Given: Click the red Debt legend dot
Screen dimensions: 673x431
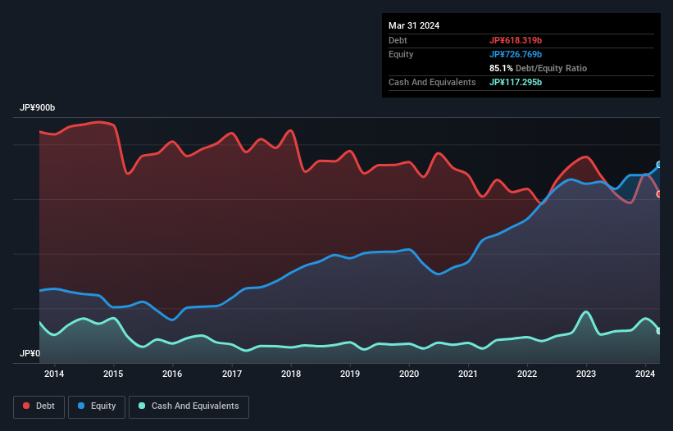Looking at the screenshot, I should pos(26,406).
